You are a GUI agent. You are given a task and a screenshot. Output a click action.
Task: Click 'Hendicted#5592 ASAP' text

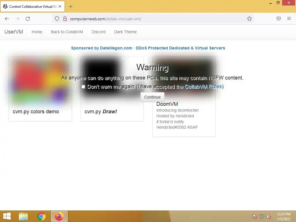coord(177,127)
